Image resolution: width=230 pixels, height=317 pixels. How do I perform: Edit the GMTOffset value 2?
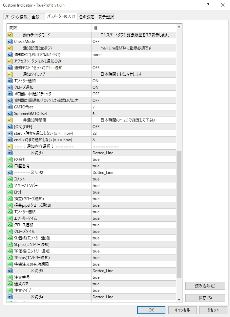pyautogui.click(x=134, y=107)
